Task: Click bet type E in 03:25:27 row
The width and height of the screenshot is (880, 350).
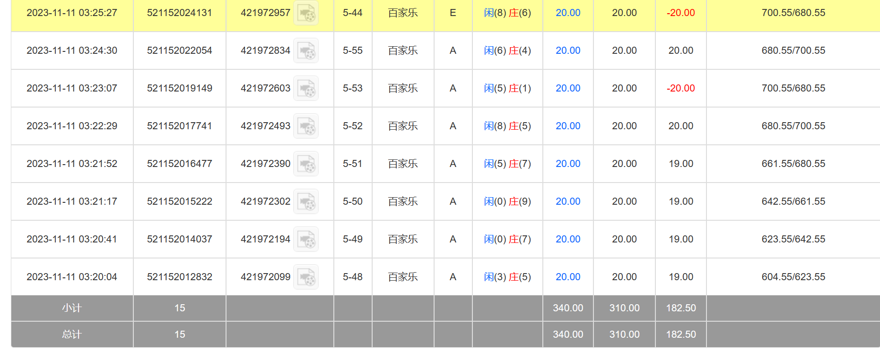Action: [453, 13]
